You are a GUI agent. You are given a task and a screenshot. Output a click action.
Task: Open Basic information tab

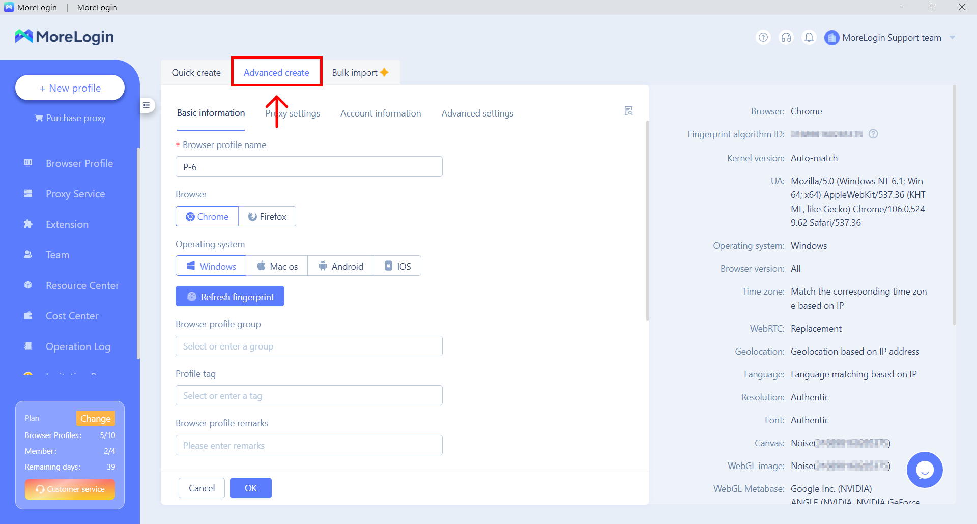(x=211, y=113)
